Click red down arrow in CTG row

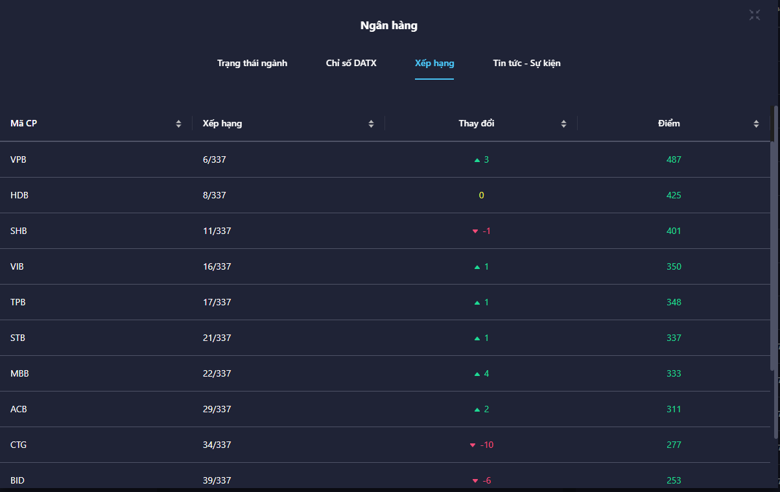click(x=473, y=445)
